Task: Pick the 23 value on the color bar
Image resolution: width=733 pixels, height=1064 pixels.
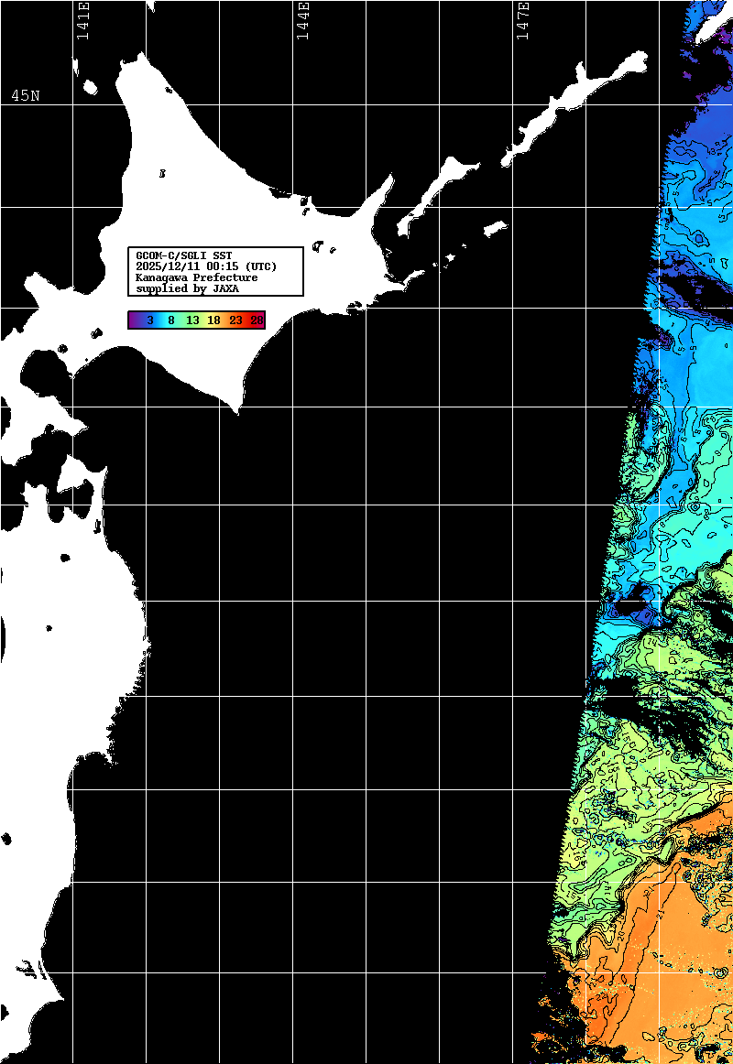Action: [235, 320]
